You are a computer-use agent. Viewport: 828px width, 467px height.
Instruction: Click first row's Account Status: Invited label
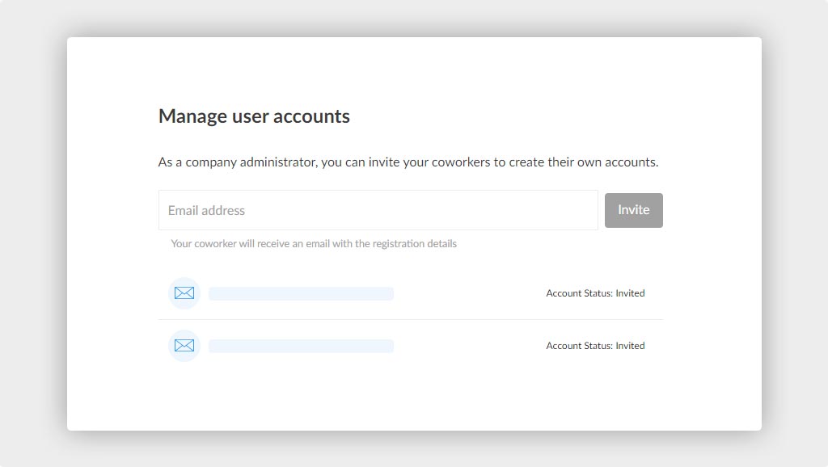click(x=595, y=292)
